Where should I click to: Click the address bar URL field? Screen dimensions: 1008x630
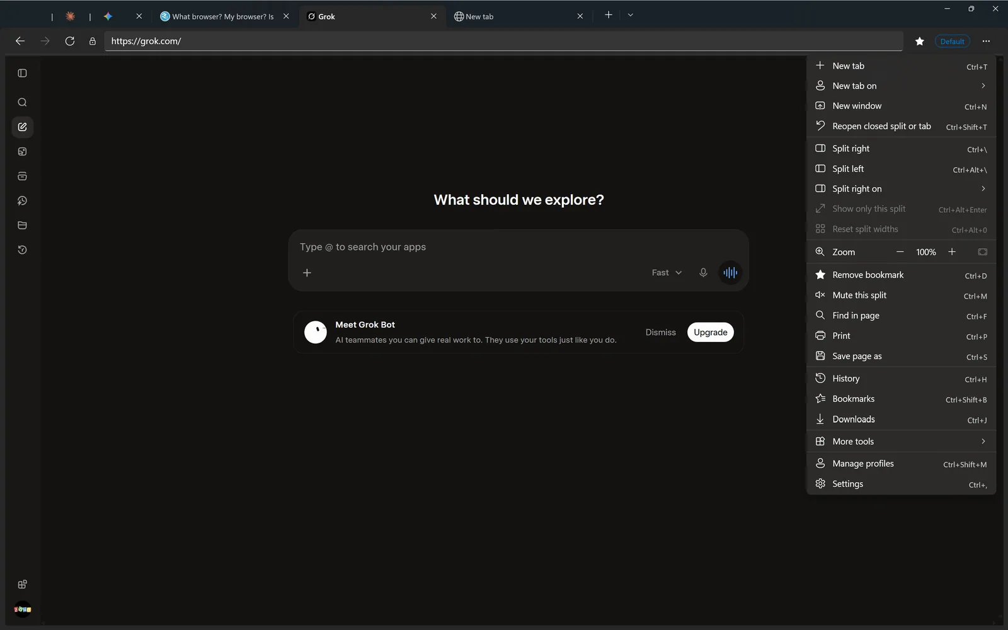point(503,41)
